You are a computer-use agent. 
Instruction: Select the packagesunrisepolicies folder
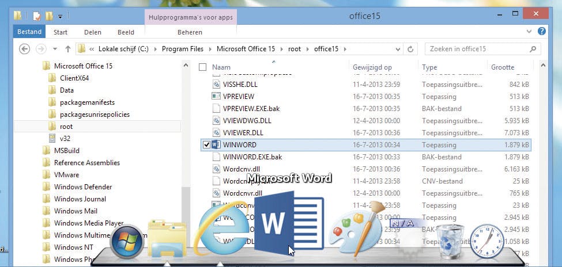[x=95, y=115]
